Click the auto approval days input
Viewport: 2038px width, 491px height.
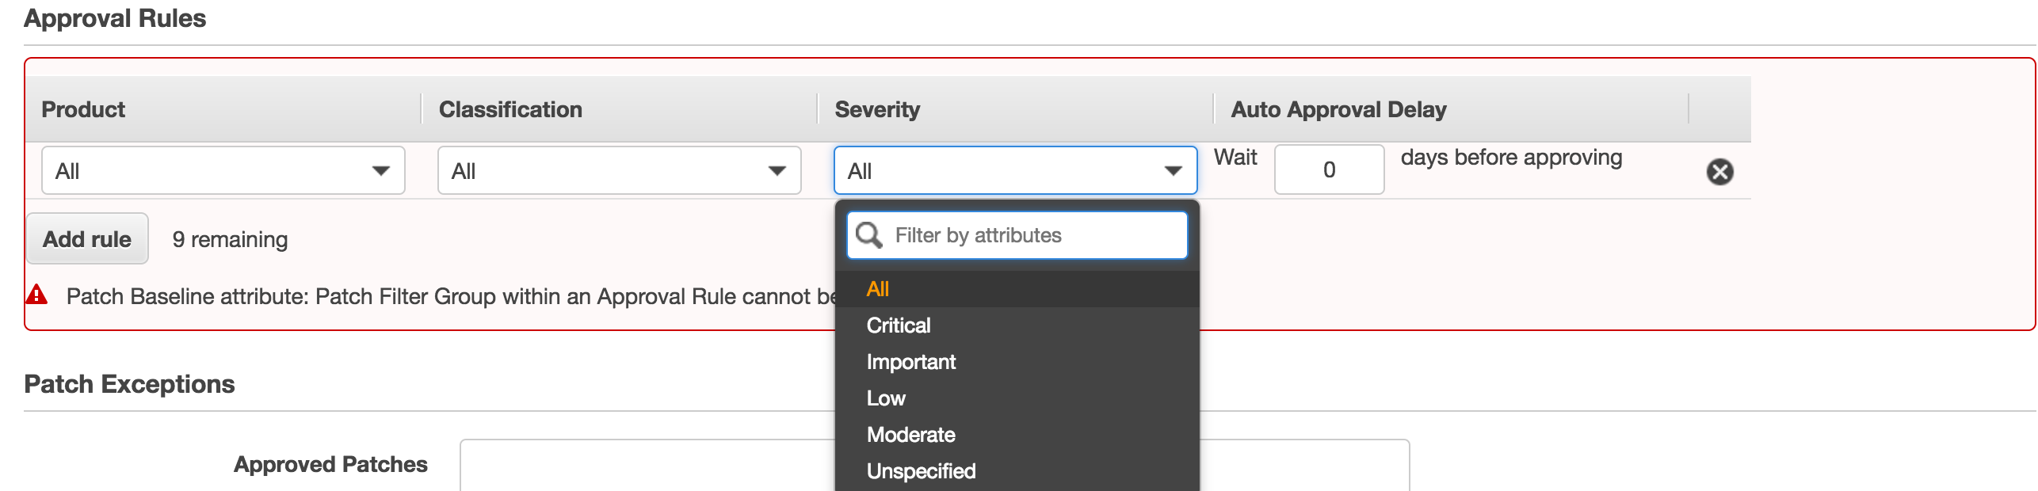tap(1329, 169)
